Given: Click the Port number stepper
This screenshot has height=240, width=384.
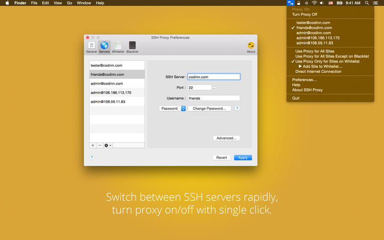Looking at the screenshot, I should pyautogui.click(x=214, y=87).
